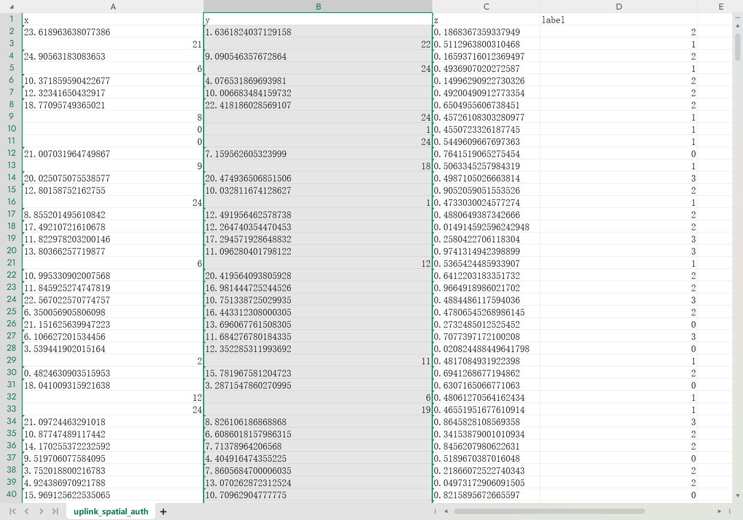The height and width of the screenshot is (520, 743).
Task: Click the select-all corner triangle
Action: (x=11, y=7)
